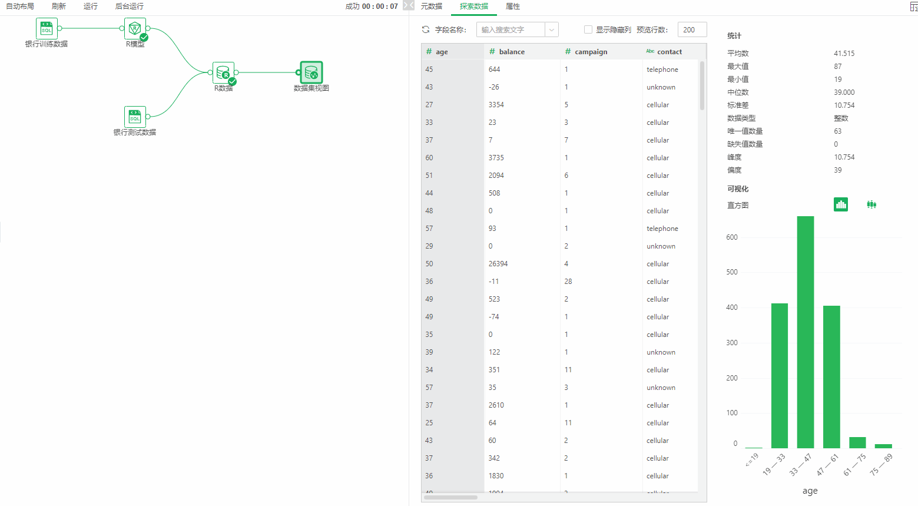Open the R数据 node in canvas

[x=223, y=72]
